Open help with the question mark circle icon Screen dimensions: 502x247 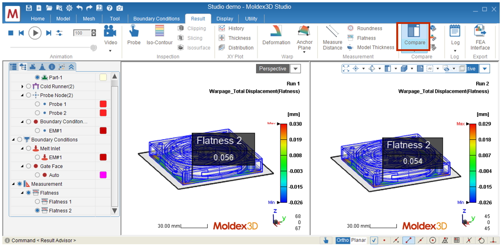pyautogui.click(x=109, y=8)
